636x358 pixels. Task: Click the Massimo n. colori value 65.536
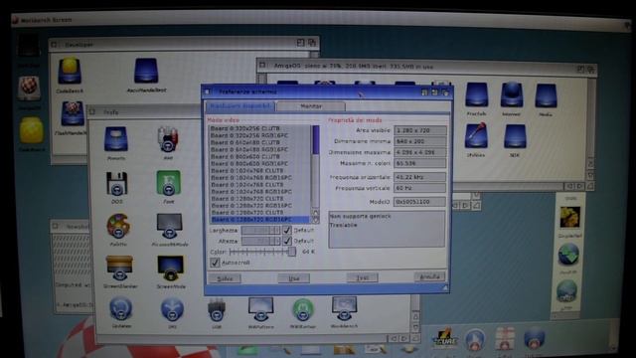click(x=420, y=163)
